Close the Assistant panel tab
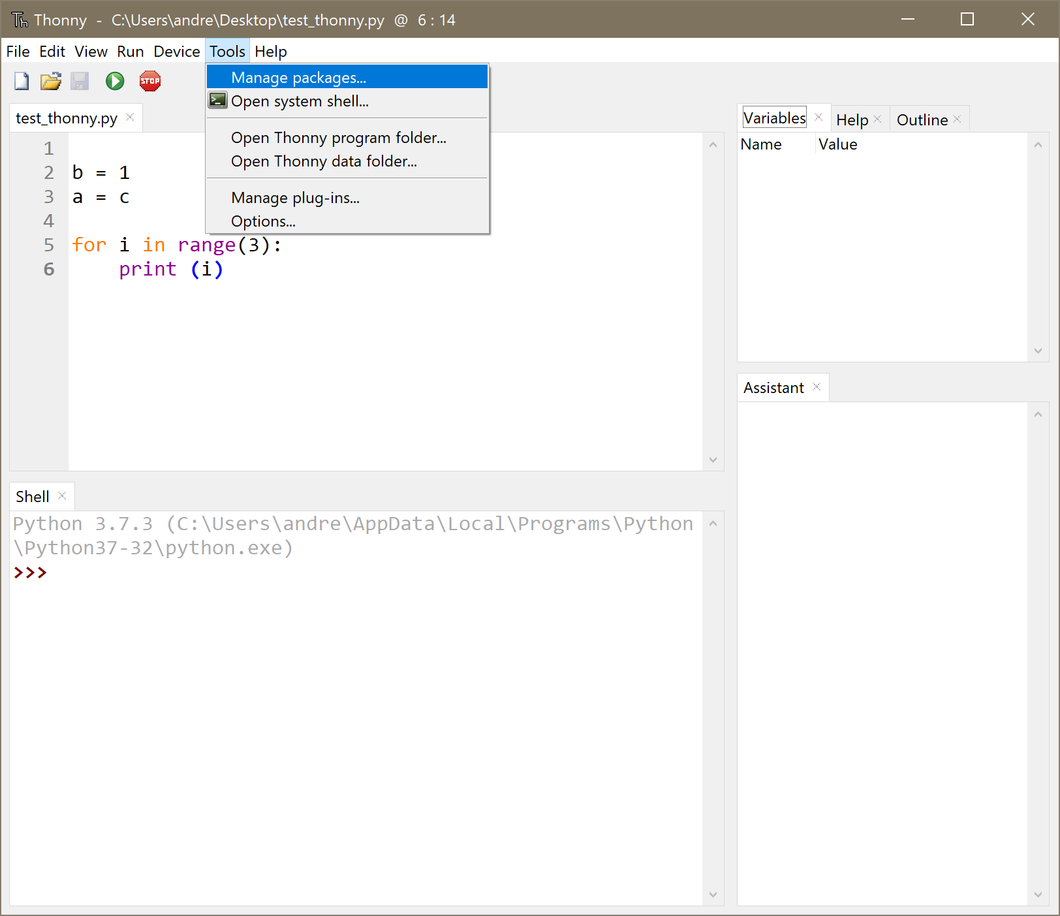Screen dimensions: 1060x916 click(817, 387)
